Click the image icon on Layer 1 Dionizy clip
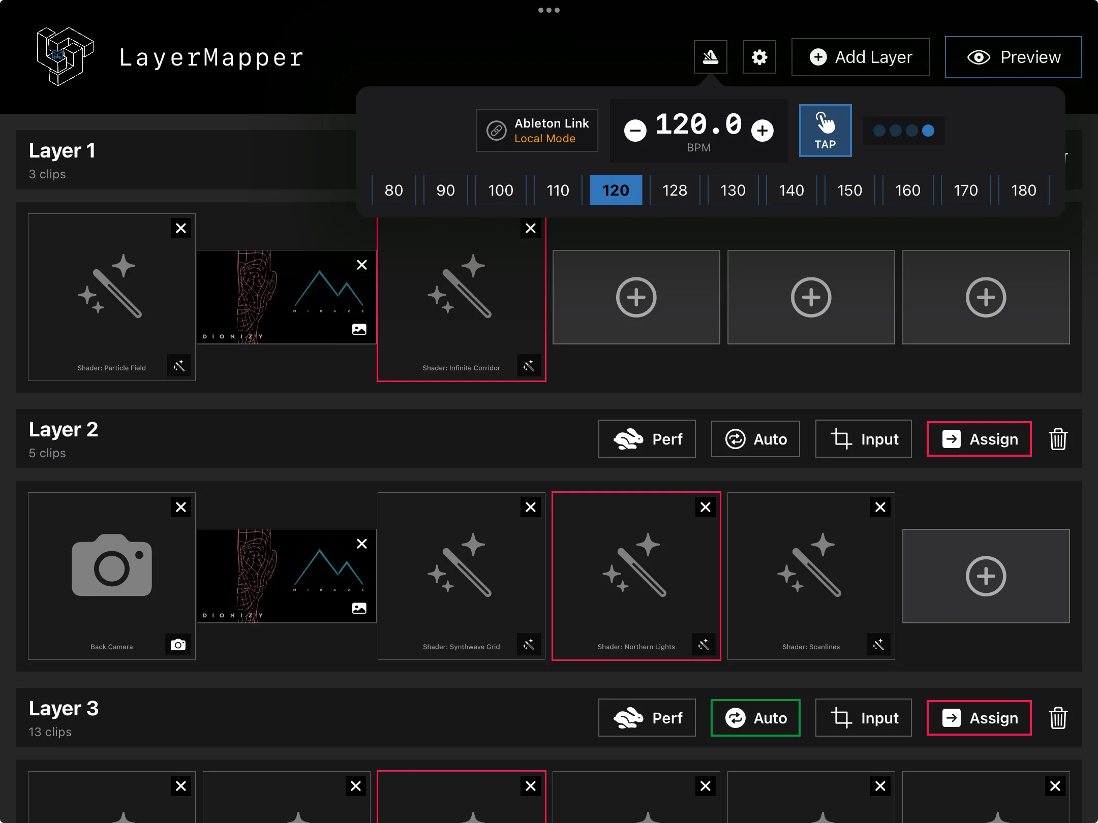Viewport: 1098px width, 823px height. 359,329
